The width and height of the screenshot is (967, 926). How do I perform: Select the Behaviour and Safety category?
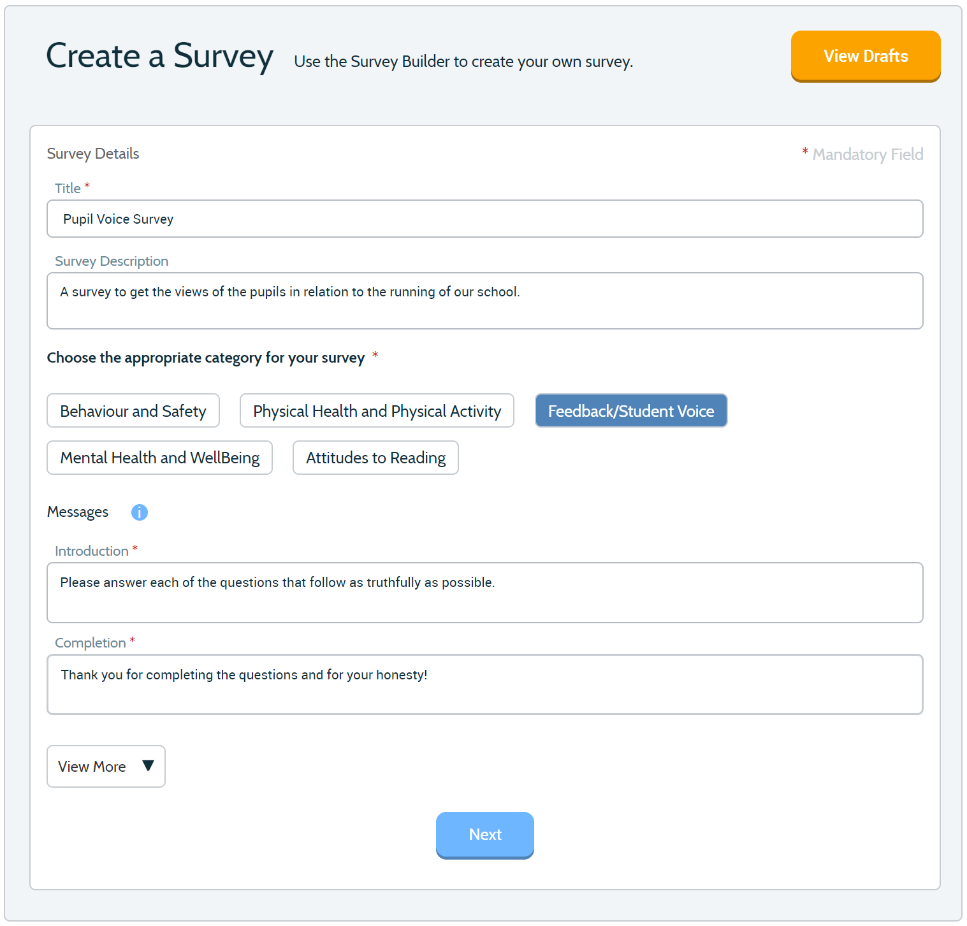(x=133, y=411)
